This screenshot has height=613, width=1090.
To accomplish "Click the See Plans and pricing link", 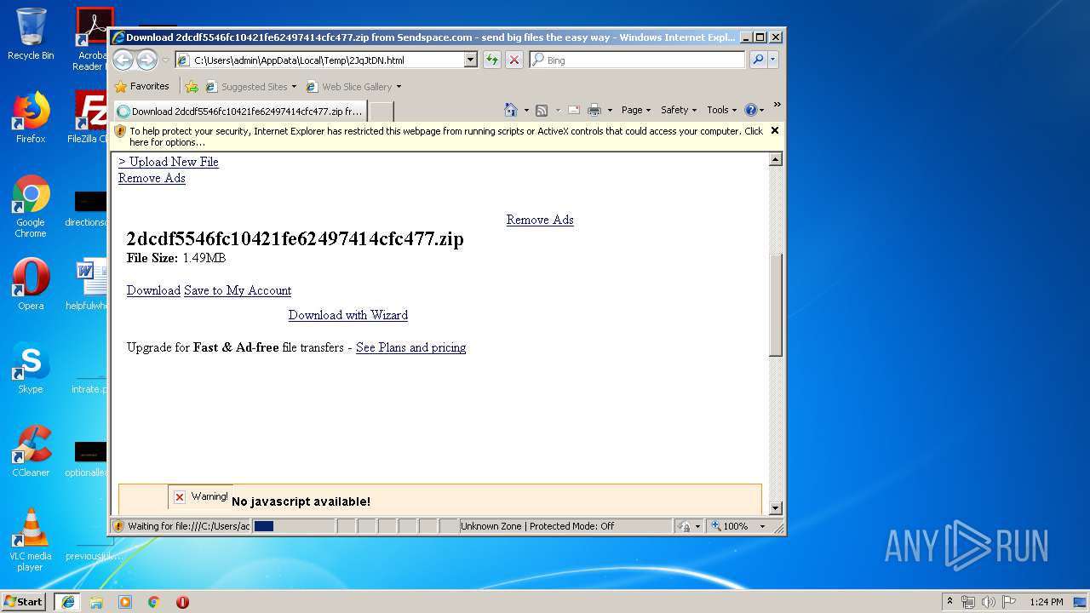I will [410, 347].
